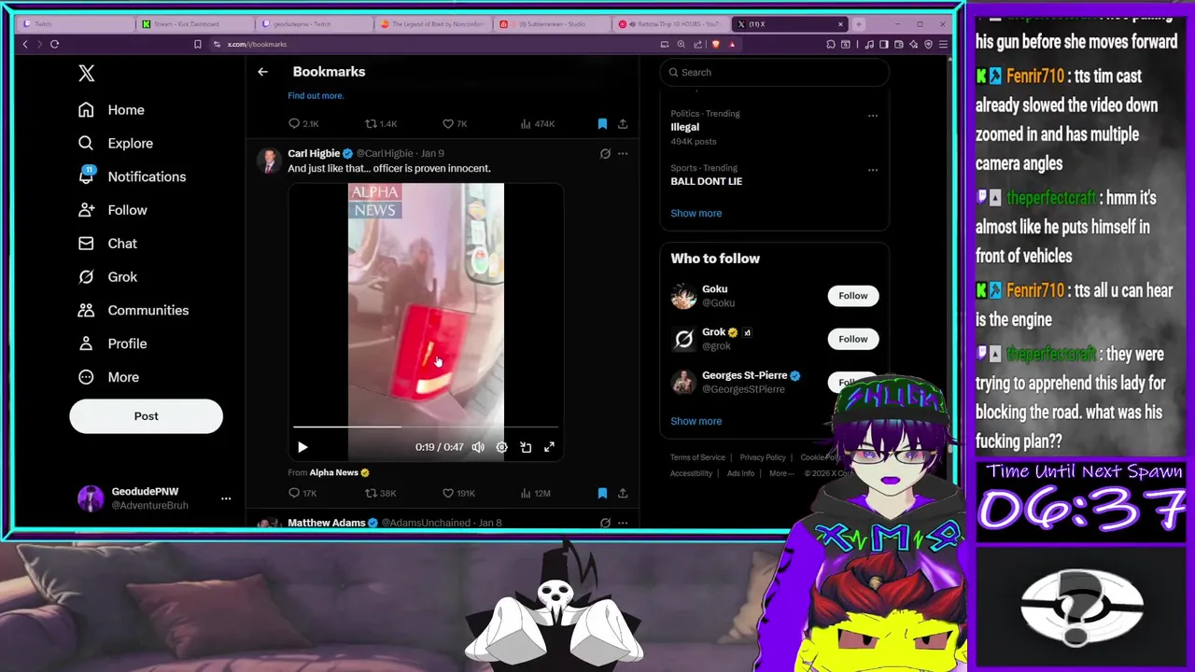Repost the post with 1.4K reposts

click(x=380, y=123)
